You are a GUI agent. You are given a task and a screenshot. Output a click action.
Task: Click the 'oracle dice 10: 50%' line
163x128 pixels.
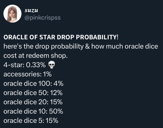pyautogui.click(x=33, y=111)
